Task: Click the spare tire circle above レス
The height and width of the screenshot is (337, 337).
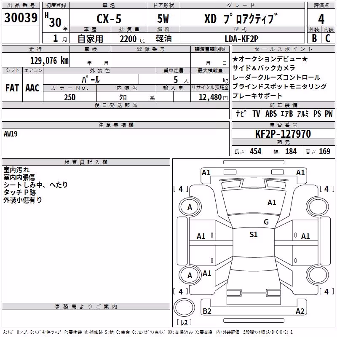Action: 184,308
